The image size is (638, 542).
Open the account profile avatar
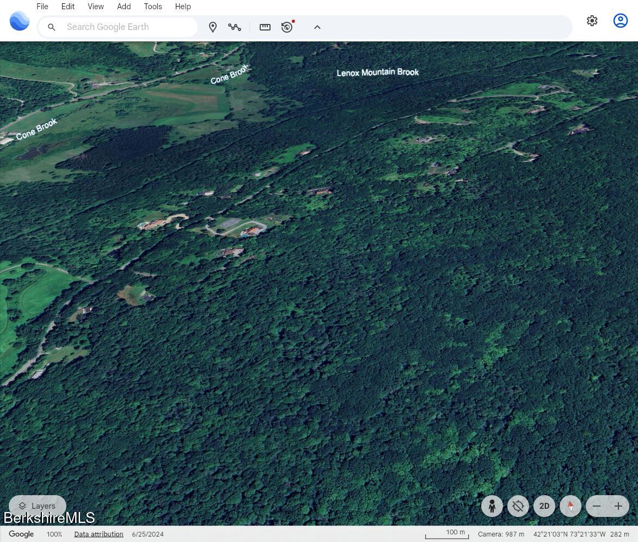[x=620, y=21]
